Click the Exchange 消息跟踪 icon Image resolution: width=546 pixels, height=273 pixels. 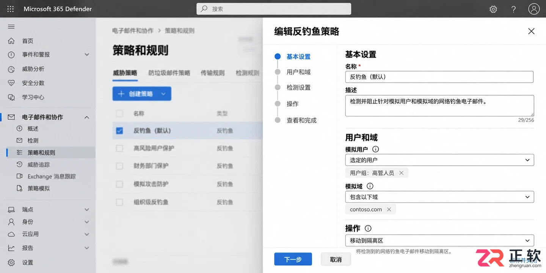coord(20,176)
